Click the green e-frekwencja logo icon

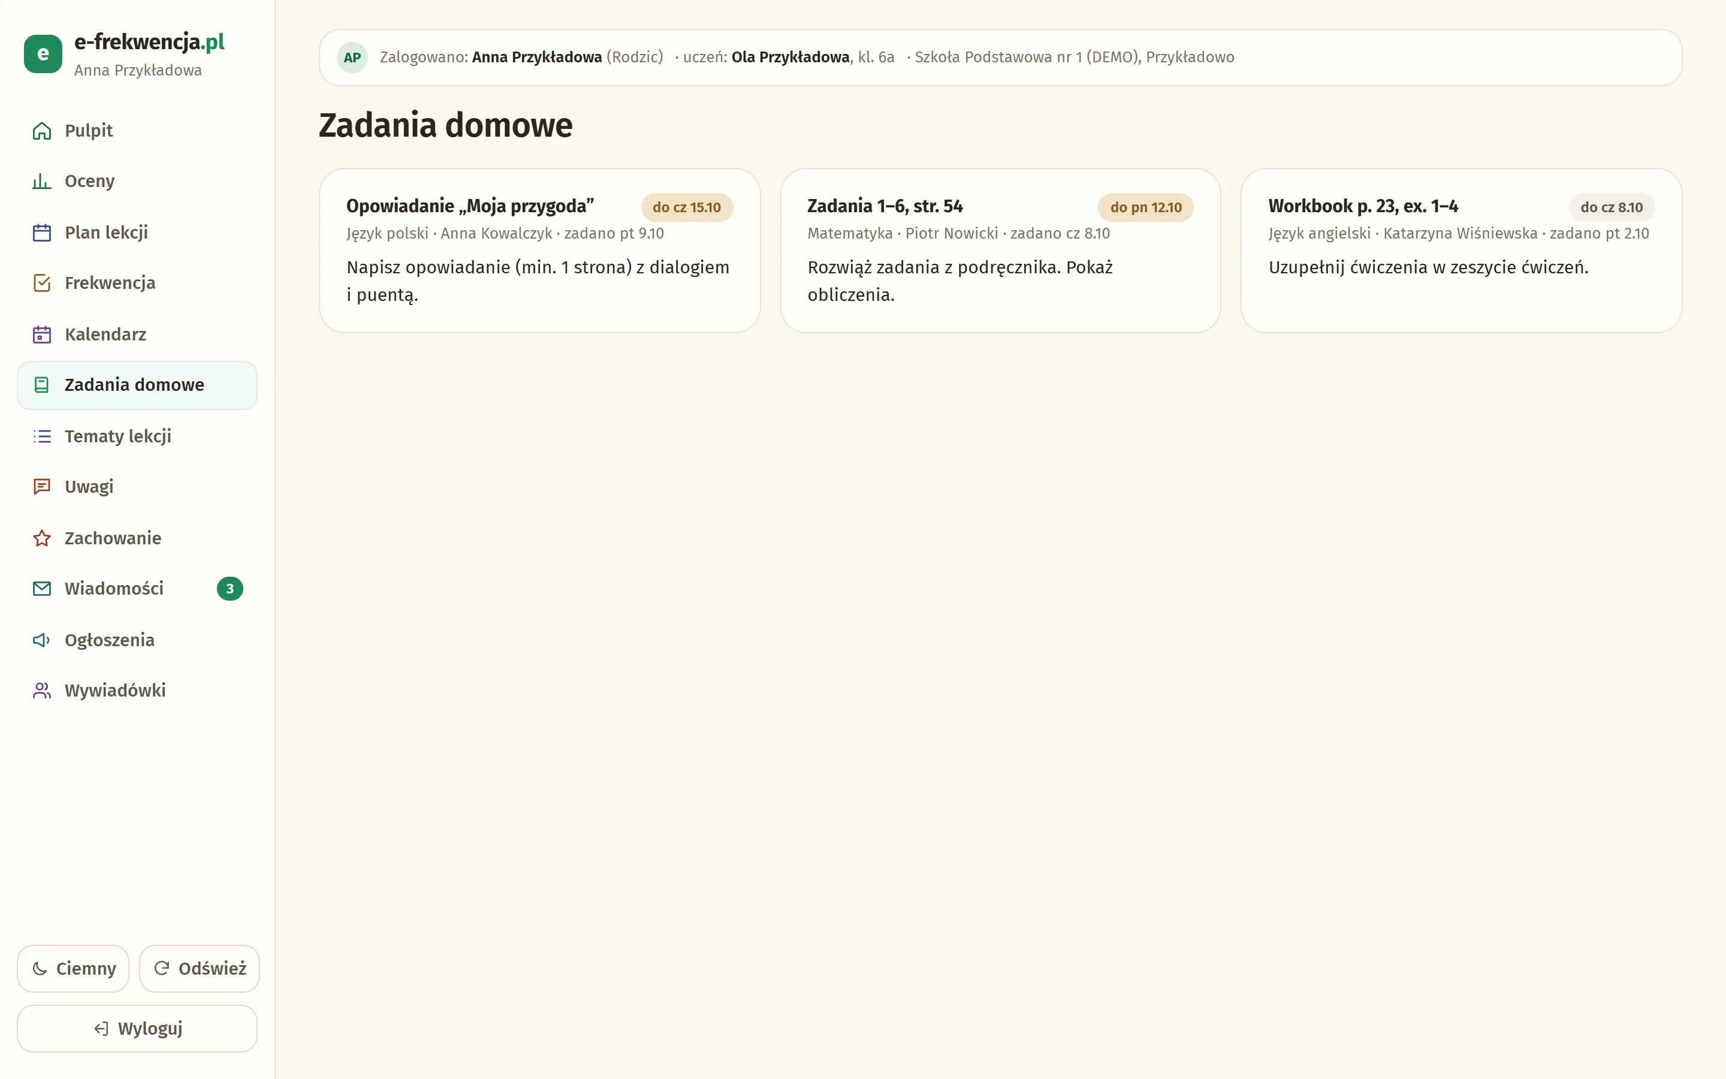43,53
